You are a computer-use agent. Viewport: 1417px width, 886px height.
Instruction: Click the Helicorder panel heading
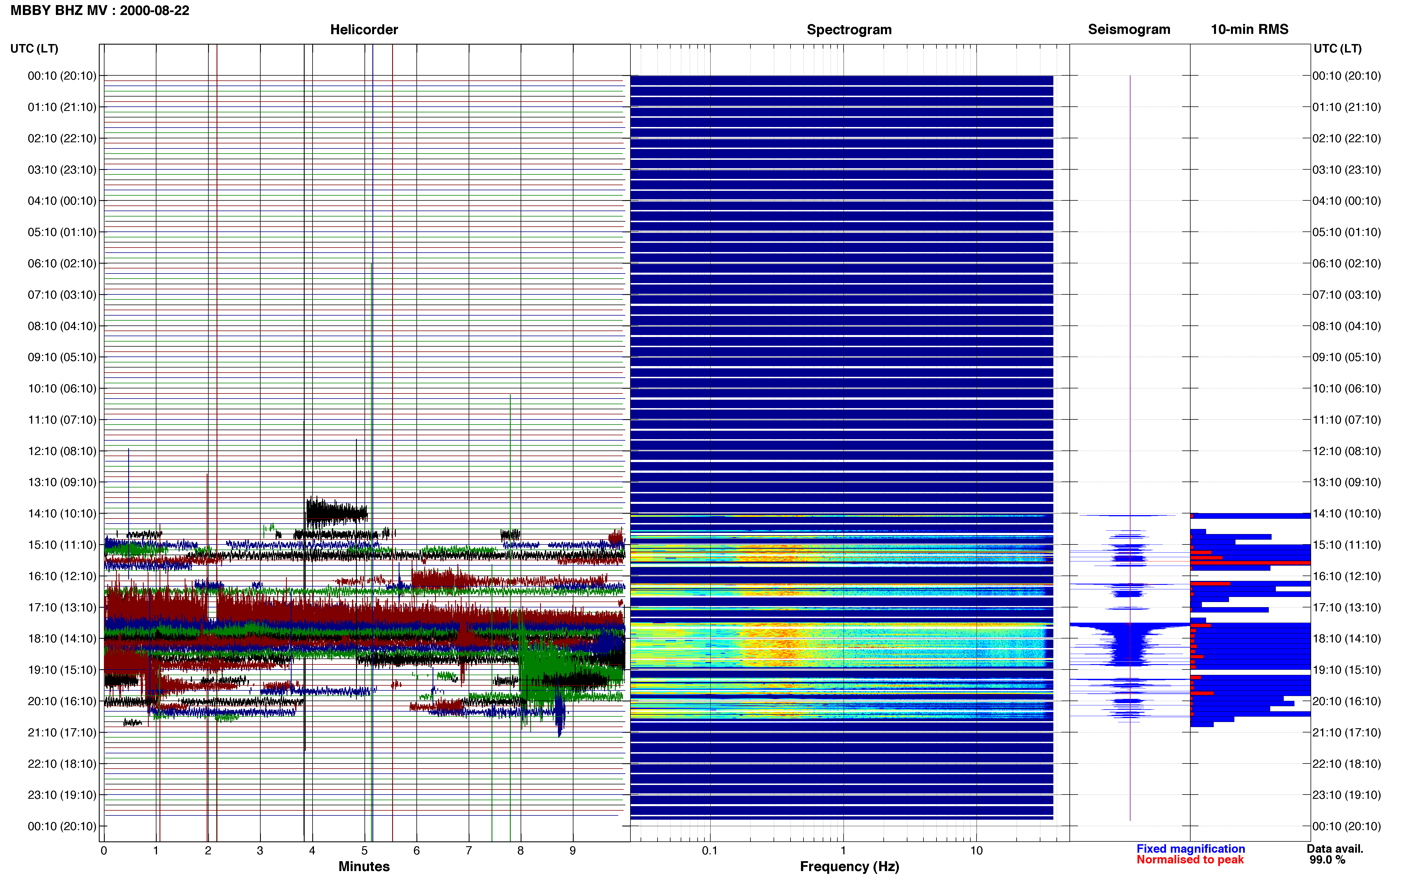click(x=364, y=29)
